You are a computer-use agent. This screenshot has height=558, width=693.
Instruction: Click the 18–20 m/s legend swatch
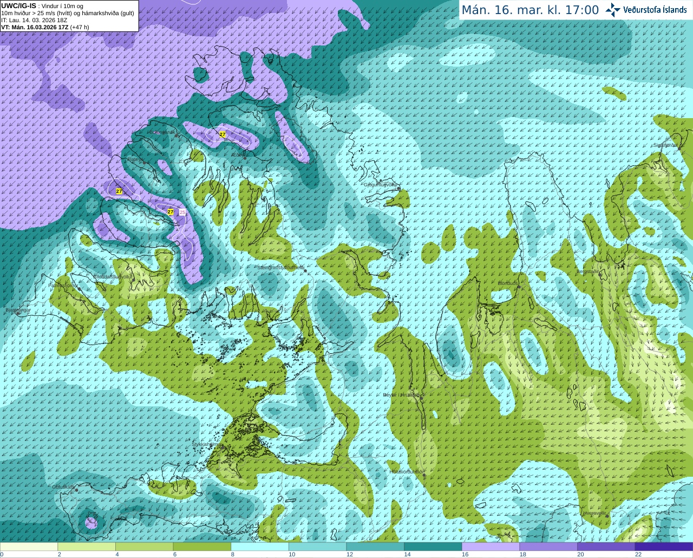548,547
